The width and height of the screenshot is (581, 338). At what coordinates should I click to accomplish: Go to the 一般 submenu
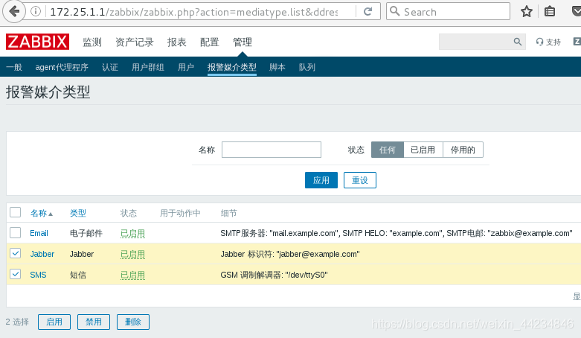point(14,67)
